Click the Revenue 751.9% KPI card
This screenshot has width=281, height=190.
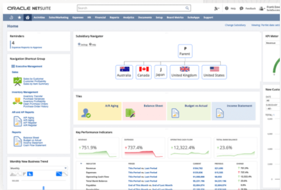click(97, 148)
